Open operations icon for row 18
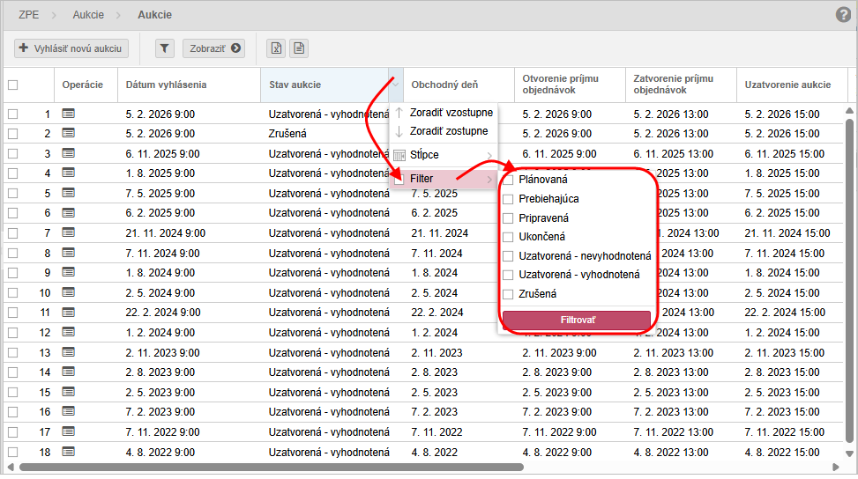 [69, 452]
